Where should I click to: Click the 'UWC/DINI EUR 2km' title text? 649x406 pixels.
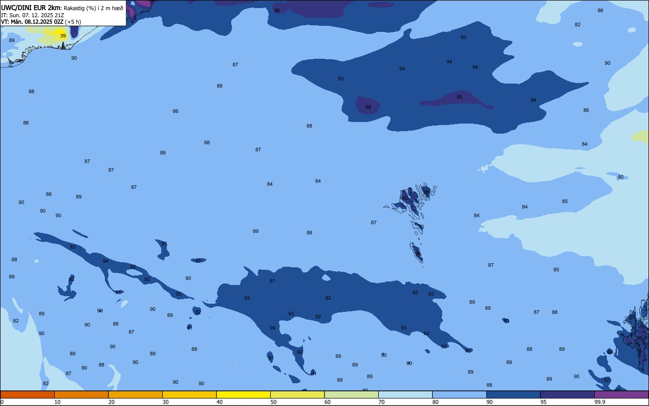pos(31,8)
